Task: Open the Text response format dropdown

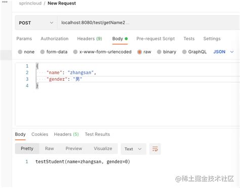Action: click(x=133, y=149)
